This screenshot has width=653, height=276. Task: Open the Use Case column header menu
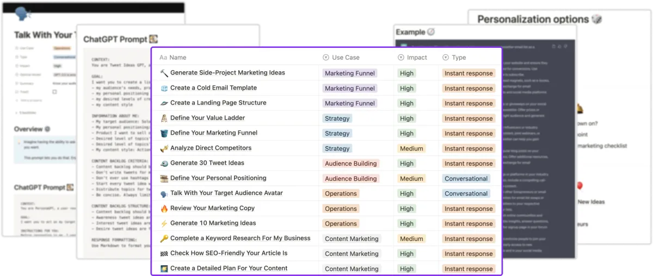point(341,58)
